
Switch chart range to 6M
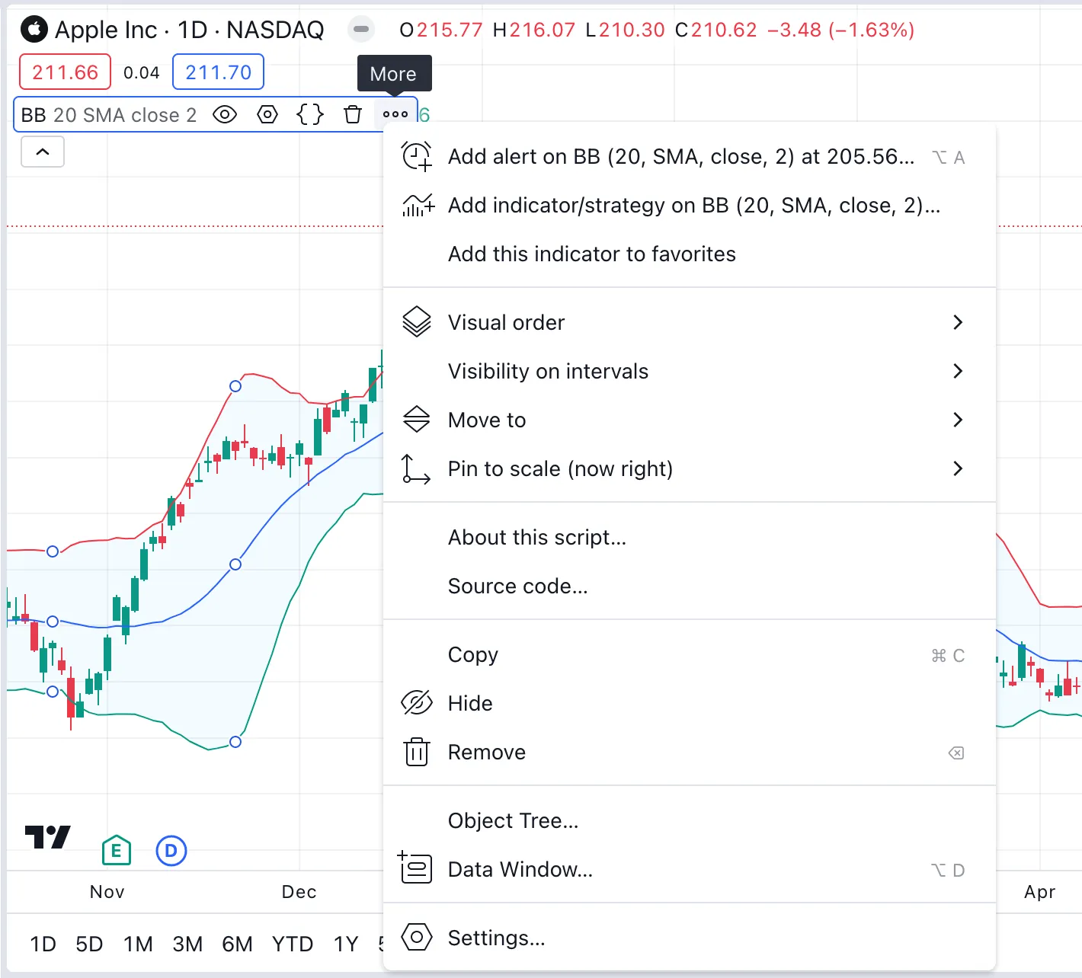pos(237,944)
